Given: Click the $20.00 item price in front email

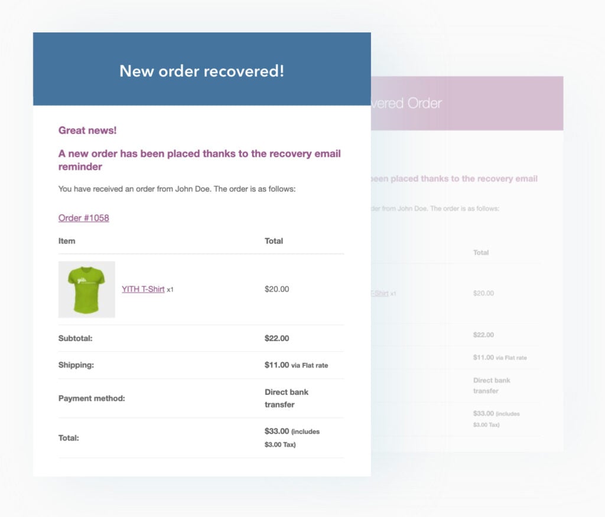Looking at the screenshot, I should click(277, 289).
